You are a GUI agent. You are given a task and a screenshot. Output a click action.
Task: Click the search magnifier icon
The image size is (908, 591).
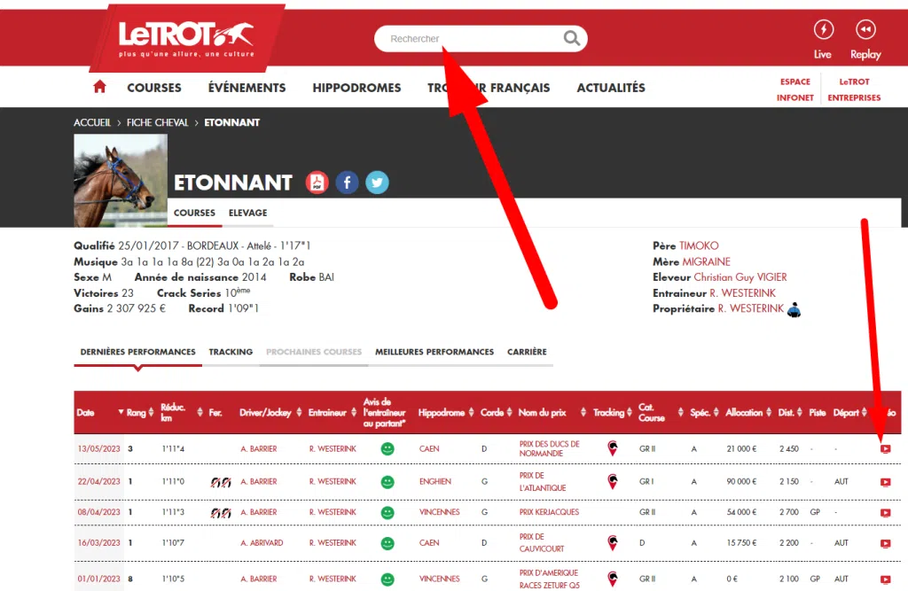point(572,38)
